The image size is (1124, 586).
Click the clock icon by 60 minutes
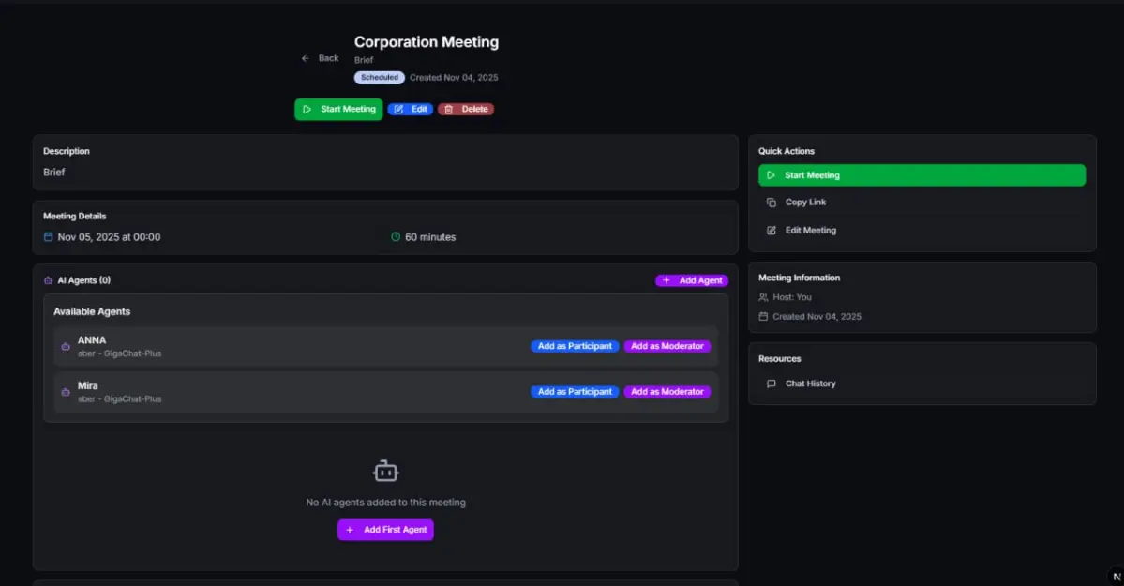click(396, 237)
